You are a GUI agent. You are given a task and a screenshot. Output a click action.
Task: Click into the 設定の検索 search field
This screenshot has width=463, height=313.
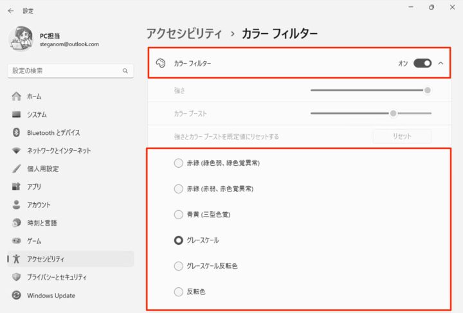coord(70,71)
